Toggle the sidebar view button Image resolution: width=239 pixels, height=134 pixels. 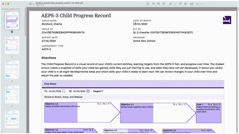click(30, 4)
